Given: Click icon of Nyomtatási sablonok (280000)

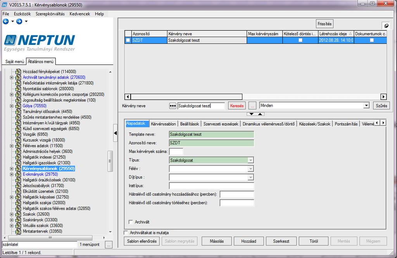Looking at the screenshot, I should click(18, 89).
